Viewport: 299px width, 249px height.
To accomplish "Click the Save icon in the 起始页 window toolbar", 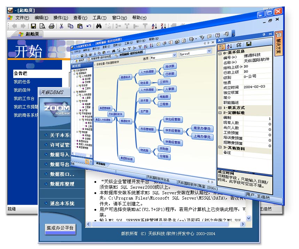I will pos(33,26).
